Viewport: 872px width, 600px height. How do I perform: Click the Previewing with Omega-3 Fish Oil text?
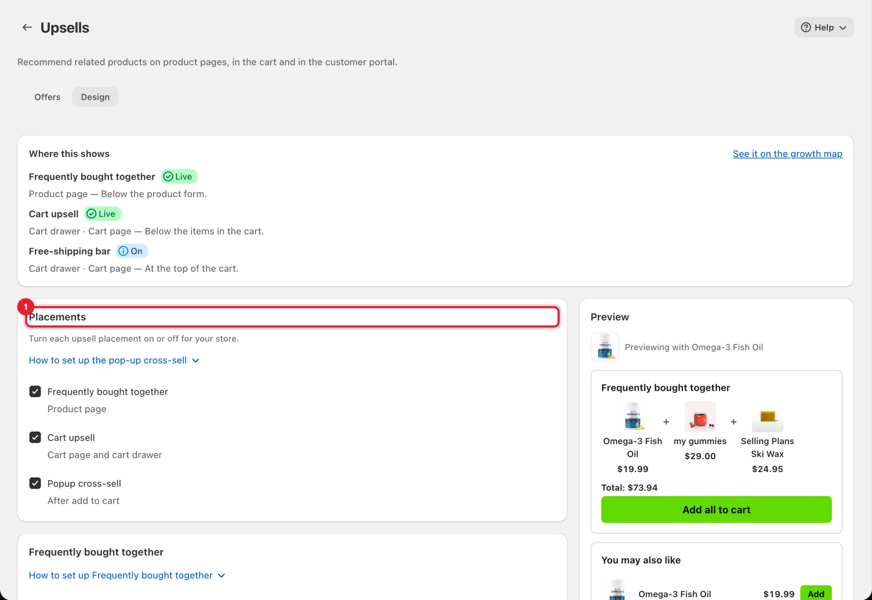pos(694,347)
